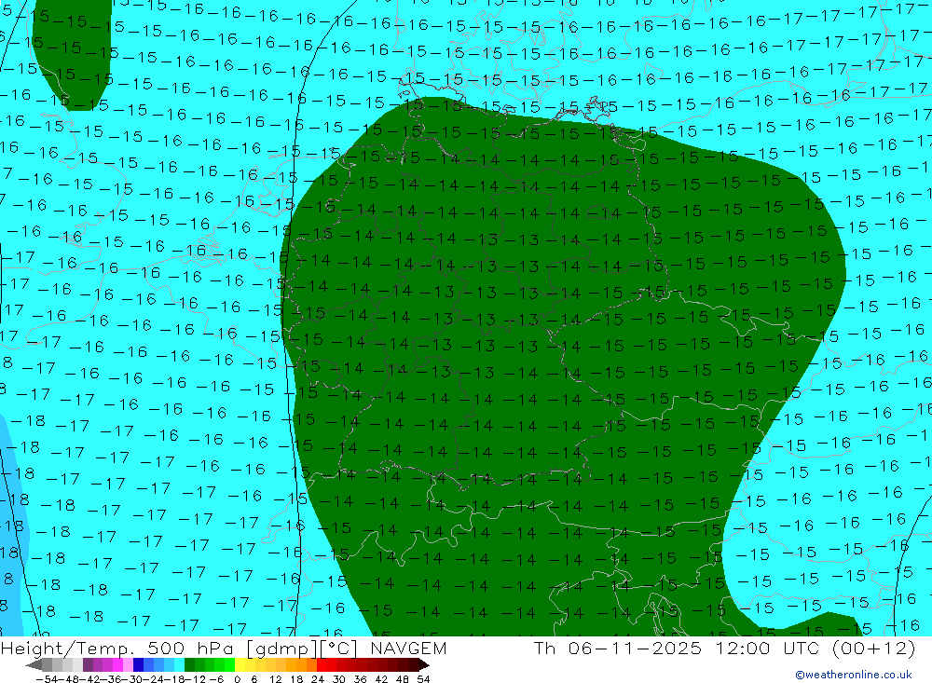This screenshot has width=932, height=683.
Task: Click the legend label 36
Action: click(x=360, y=679)
